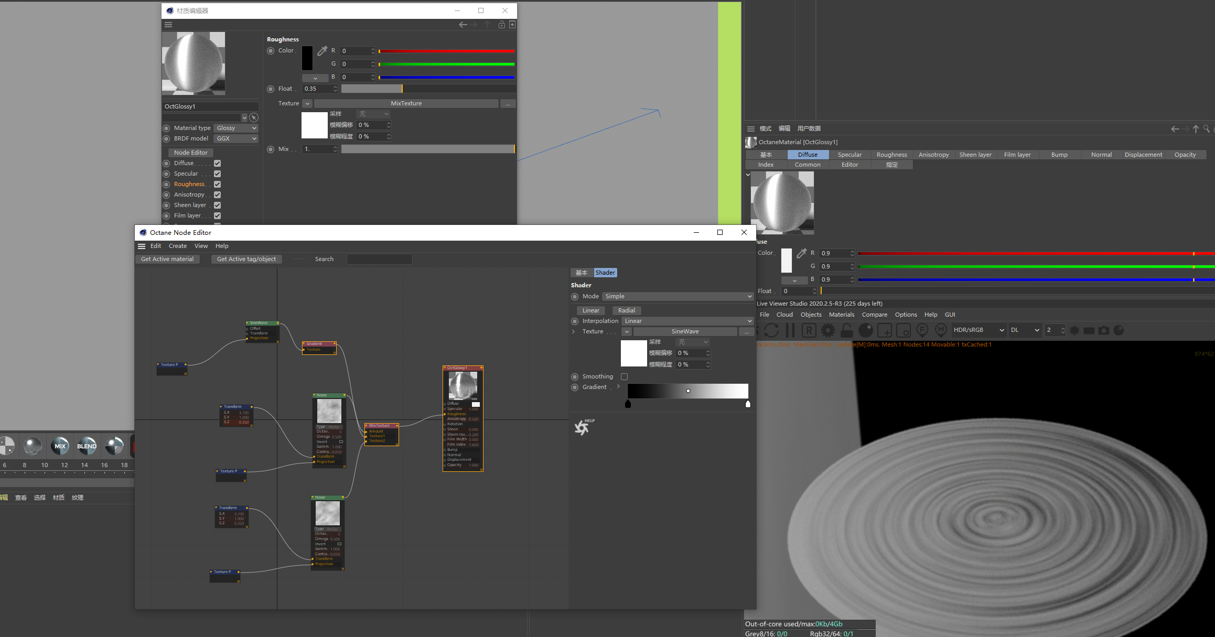Click the clay mode sphere icon
Screen dimensions: 1215x637
pyautogui.click(x=866, y=330)
